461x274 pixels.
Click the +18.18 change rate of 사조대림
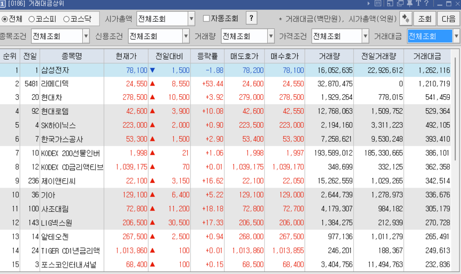pos(212,209)
